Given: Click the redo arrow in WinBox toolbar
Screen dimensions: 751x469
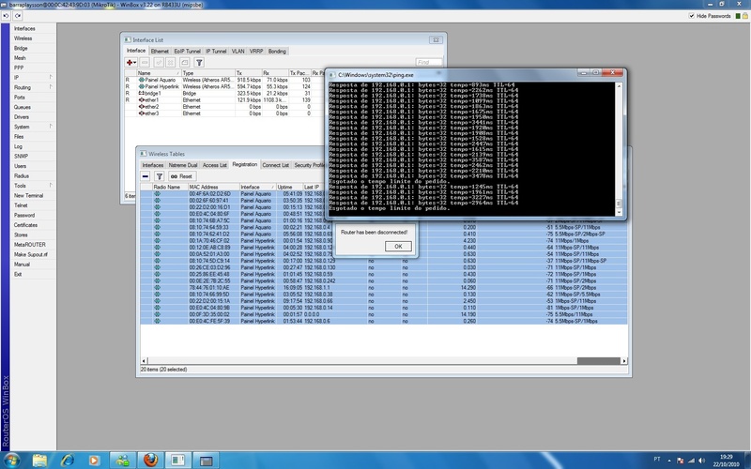Looking at the screenshot, I should [x=19, y=16].
